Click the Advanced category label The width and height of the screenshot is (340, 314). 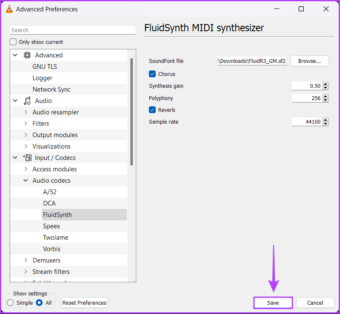click(x=49, y=55)
